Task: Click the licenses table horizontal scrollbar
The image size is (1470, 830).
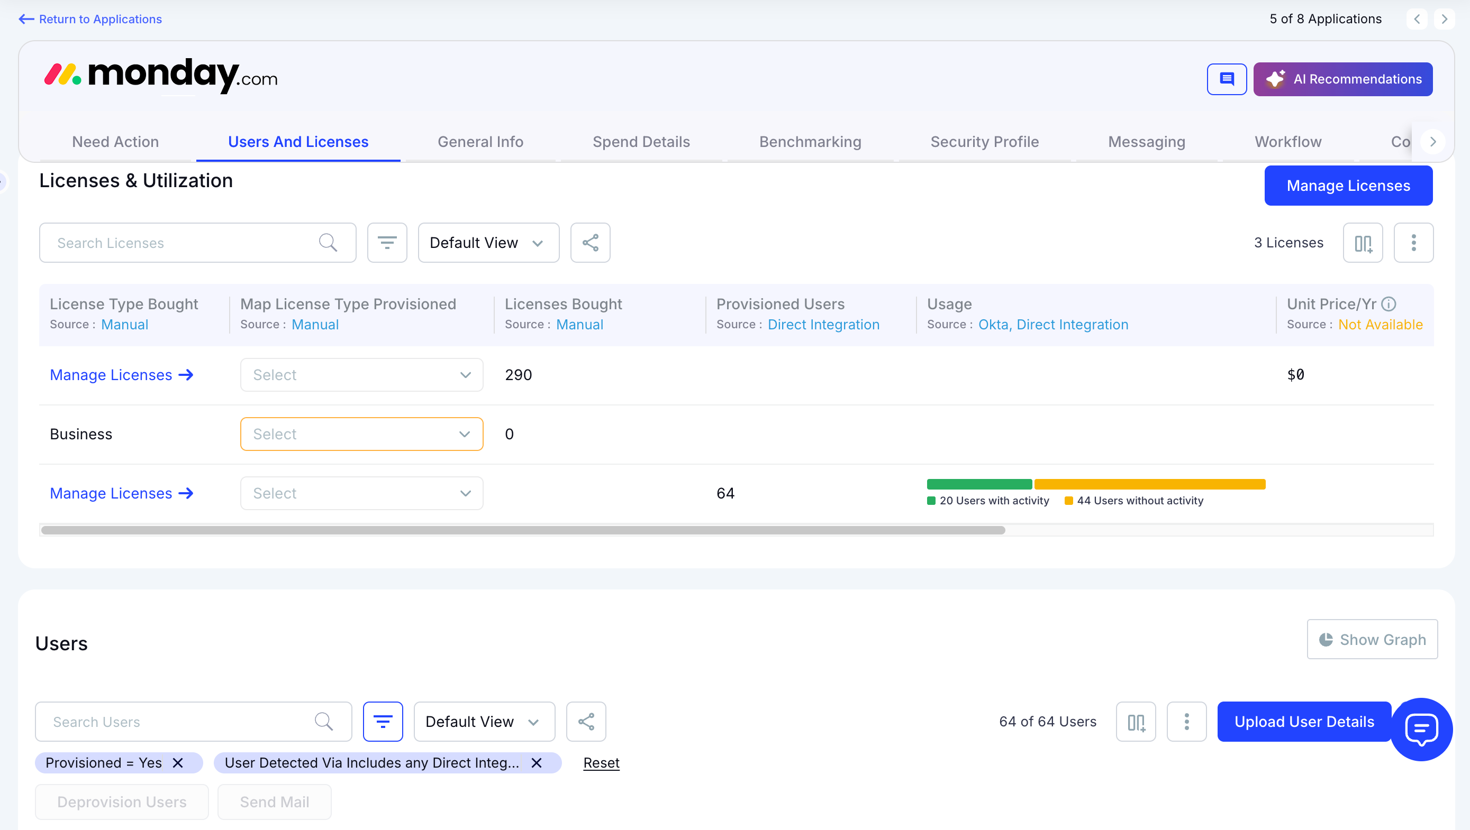Action: pos(523,530)
